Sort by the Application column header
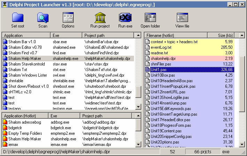The height and width of the screenshot is (156, 247). coord(26,36)
